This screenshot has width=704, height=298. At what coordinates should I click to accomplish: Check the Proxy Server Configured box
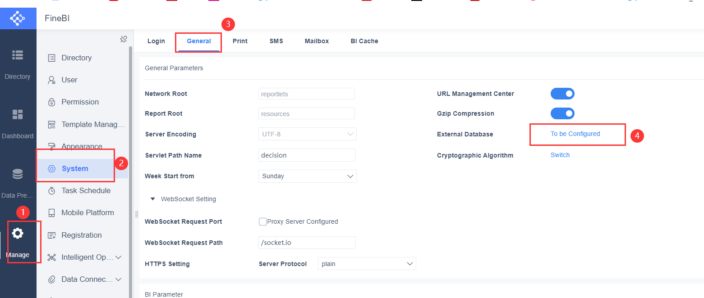click(262, 221)
